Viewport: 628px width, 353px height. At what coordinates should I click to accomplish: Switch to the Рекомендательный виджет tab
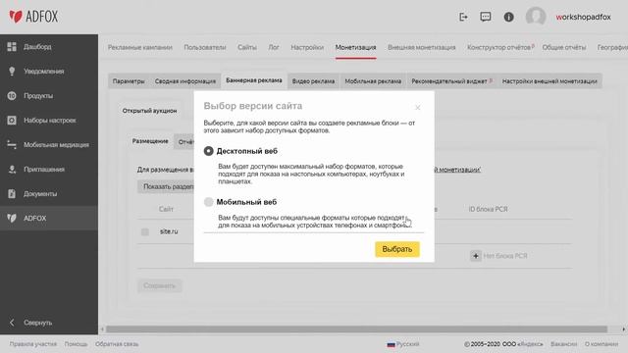(x=451, y=81)
